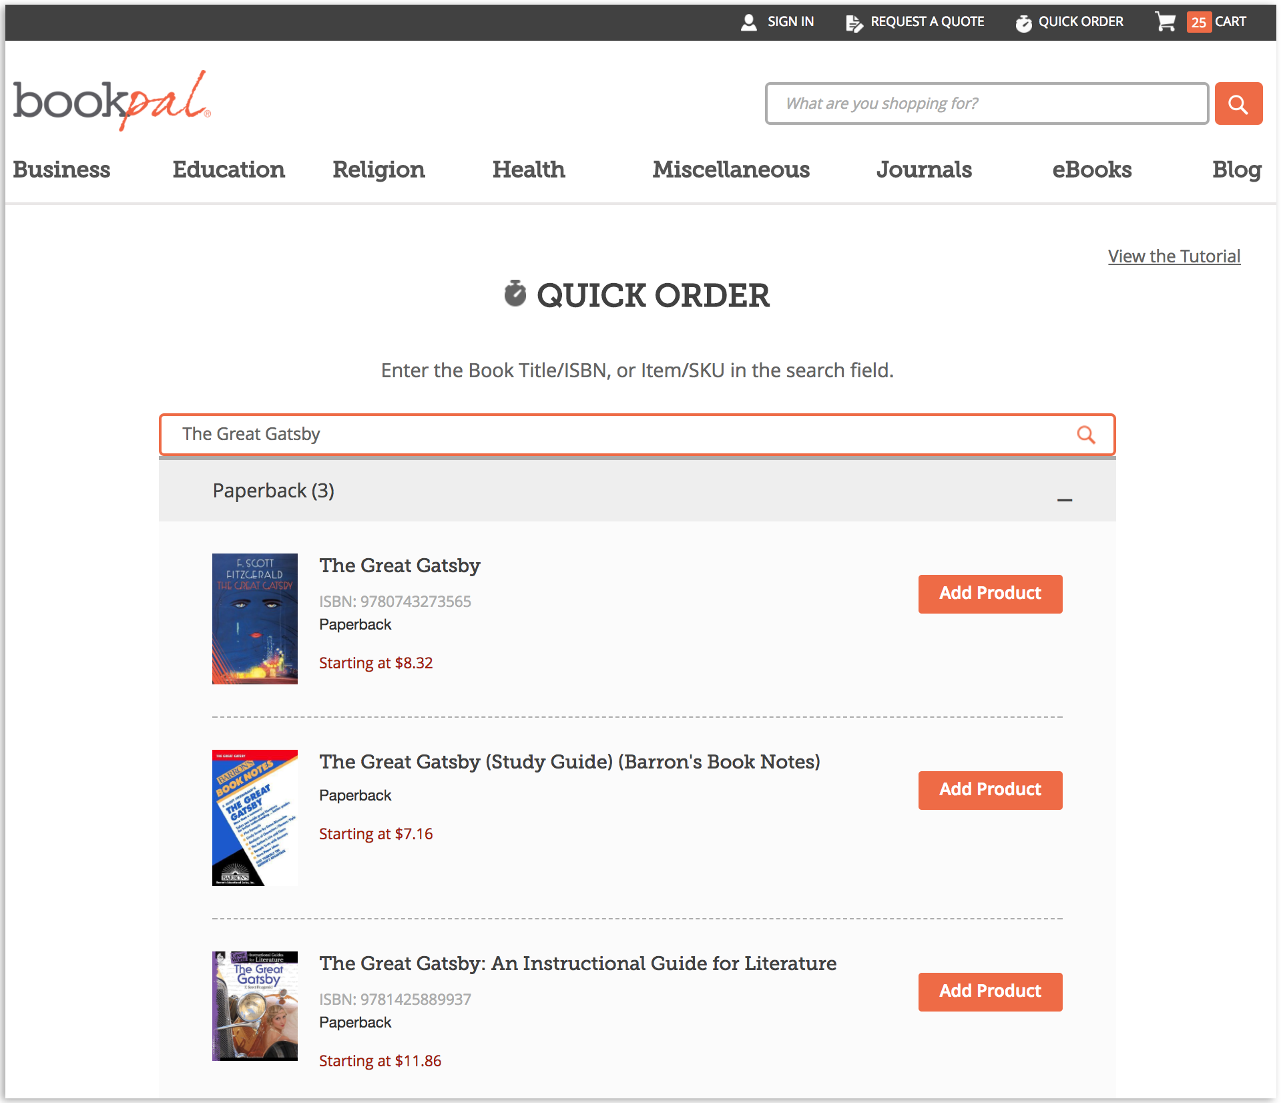Open the Education menu
1283x1103 pixels.
(228, 170)
